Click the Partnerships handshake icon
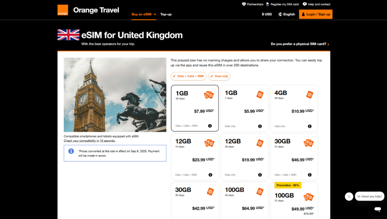Viewport: 387px width, 219px height. 244,4
